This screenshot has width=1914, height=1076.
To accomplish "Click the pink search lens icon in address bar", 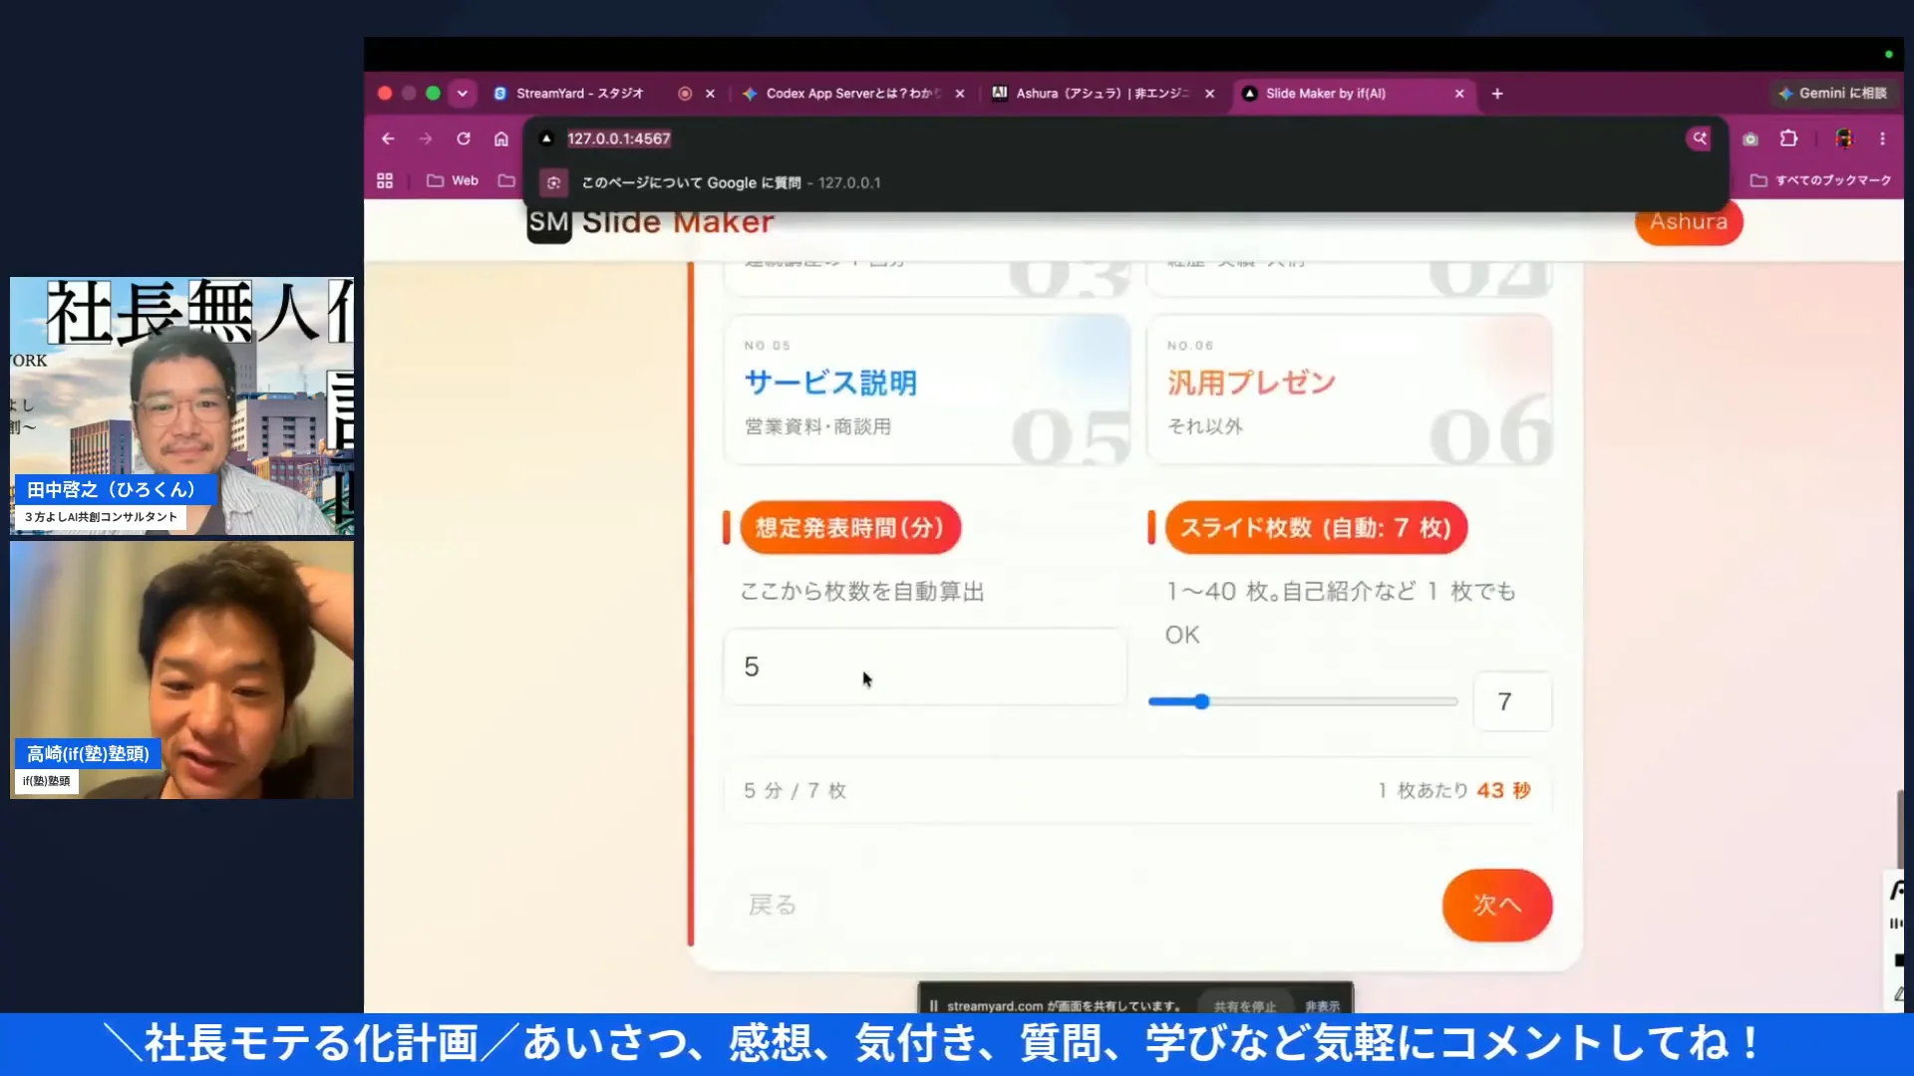I will 1700,138.
